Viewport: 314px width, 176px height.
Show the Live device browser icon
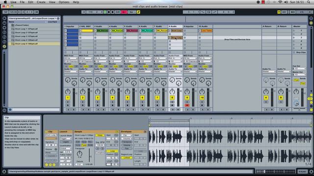[x=4, y=23]
